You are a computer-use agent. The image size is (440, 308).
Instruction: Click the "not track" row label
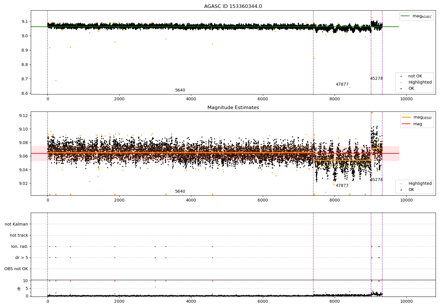(19, 235)
